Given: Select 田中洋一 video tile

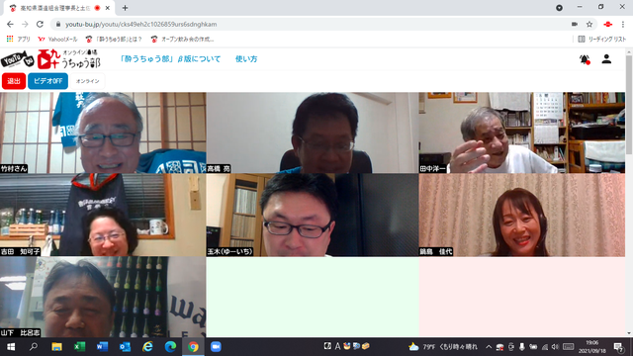Looking at the screenshot, I should click(522, 133).
